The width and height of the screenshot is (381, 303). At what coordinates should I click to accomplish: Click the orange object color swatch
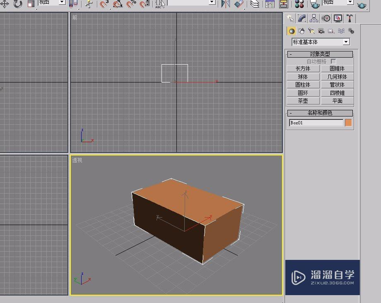tap(348, 123)
